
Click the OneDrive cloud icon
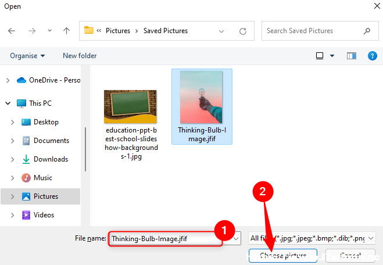coord(22,80)
